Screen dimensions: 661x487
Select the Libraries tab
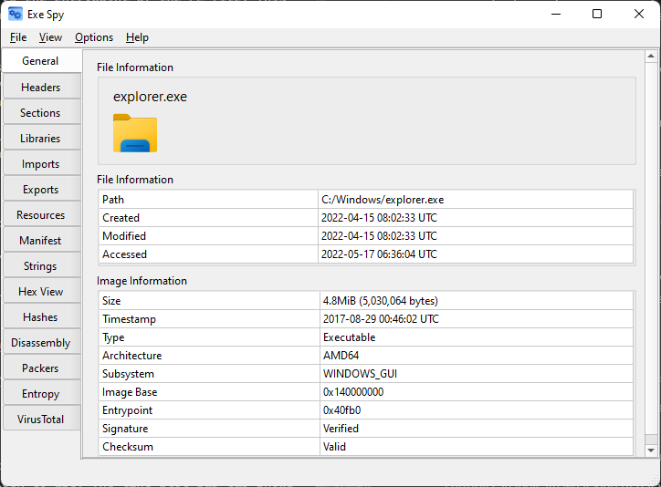40,139
